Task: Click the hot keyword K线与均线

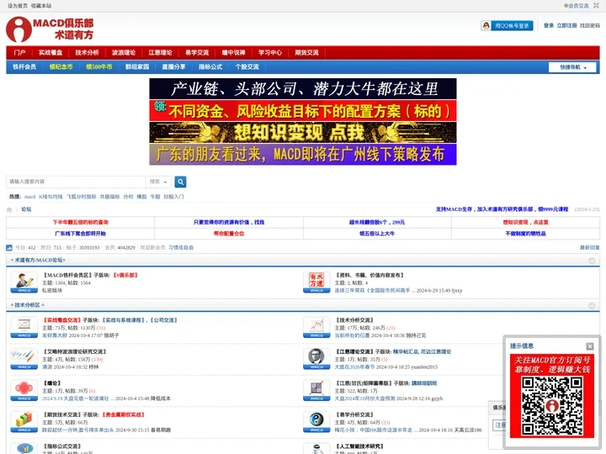Action: pos(50,197)
